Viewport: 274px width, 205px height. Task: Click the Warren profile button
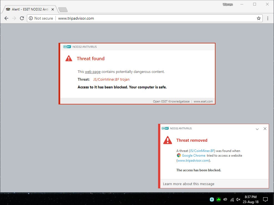[227, 4]
